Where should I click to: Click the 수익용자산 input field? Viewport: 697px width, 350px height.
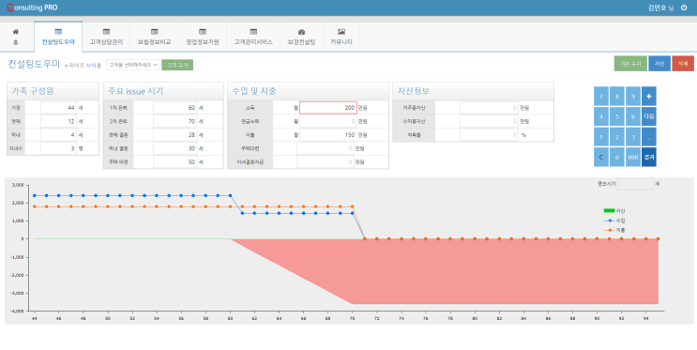489,121
